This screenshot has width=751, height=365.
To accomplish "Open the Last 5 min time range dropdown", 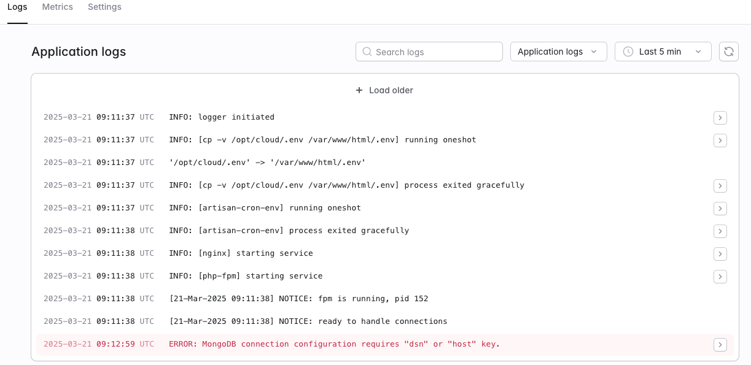I will pos(663,52).
